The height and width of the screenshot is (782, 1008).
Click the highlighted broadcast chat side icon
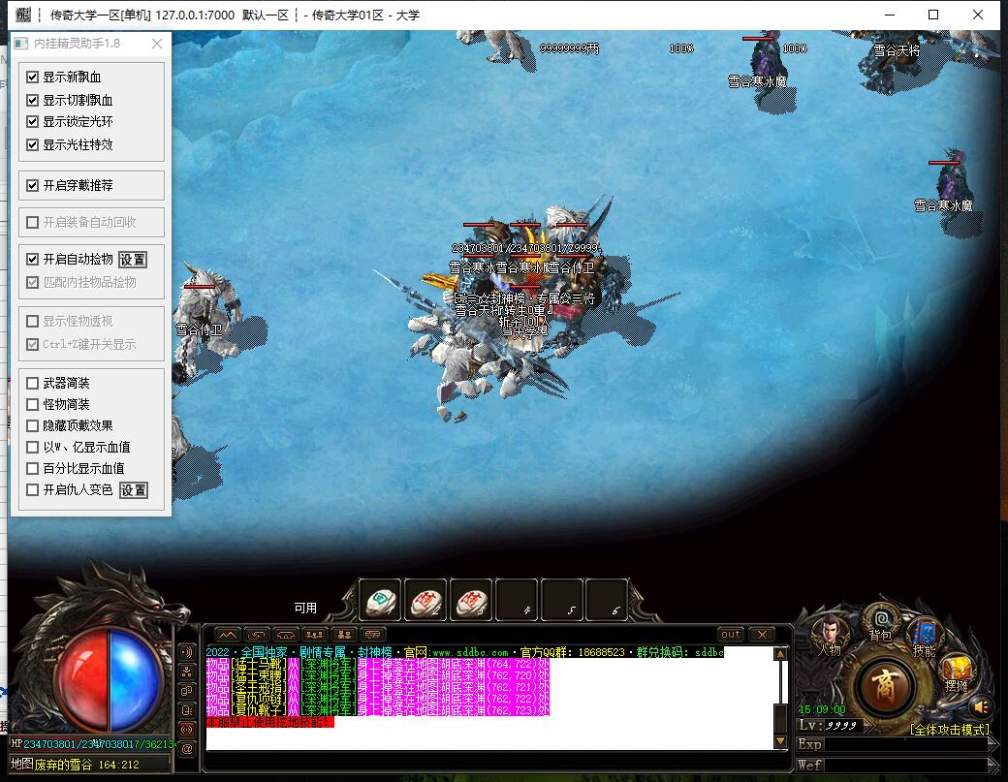pos(186,730)
